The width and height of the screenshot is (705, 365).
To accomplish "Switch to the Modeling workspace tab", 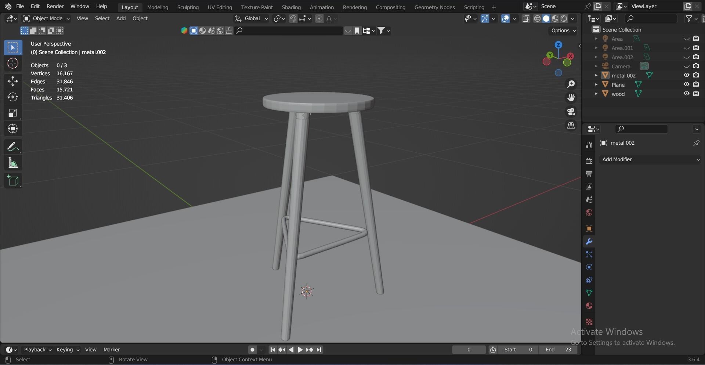I will point(158,7).
